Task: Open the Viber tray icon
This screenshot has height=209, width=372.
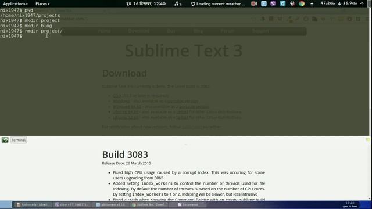Action: 273,3
